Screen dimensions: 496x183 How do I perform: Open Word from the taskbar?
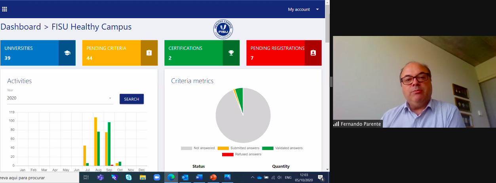(x=199, y=177)
